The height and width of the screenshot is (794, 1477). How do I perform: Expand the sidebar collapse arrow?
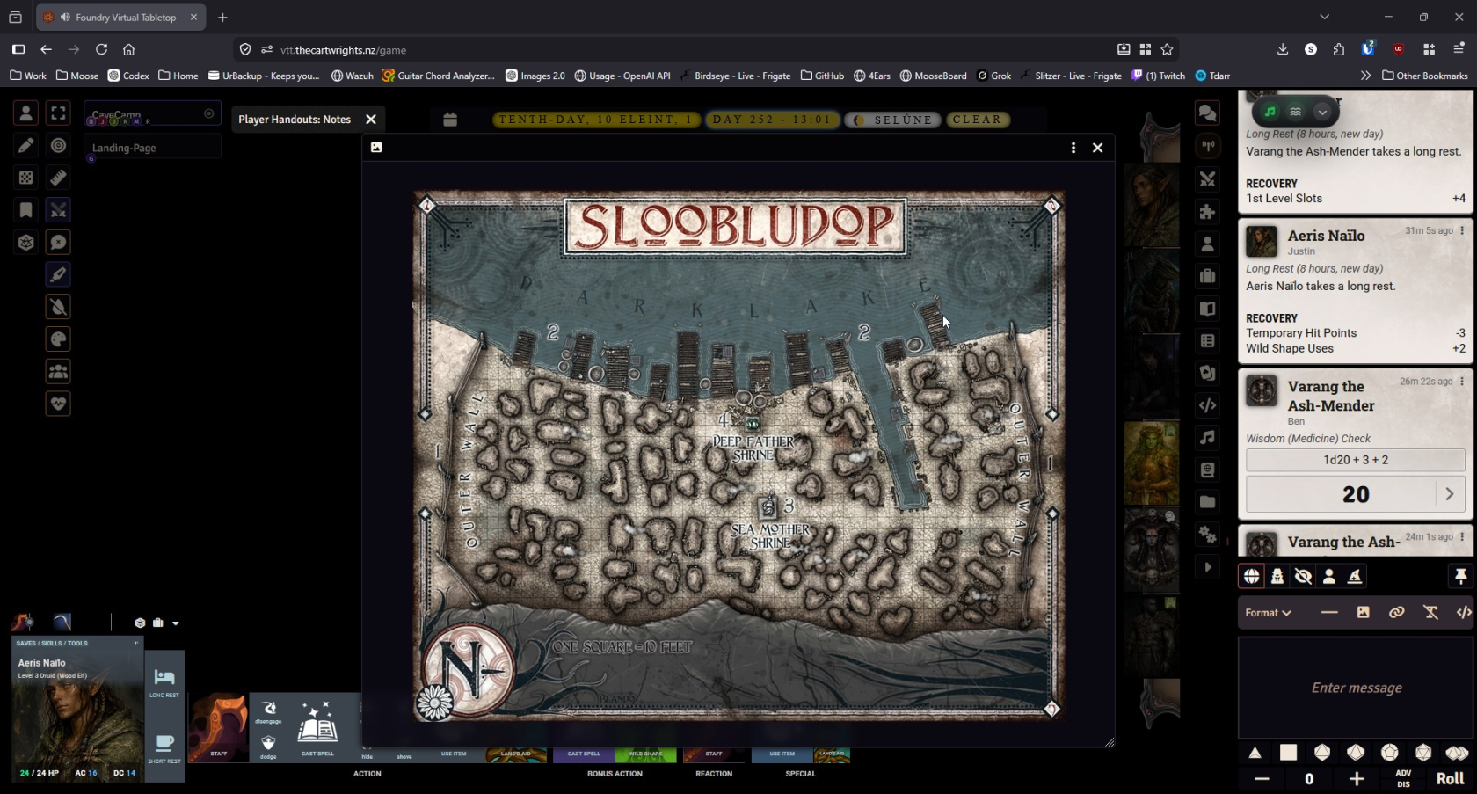[1208, 567]
